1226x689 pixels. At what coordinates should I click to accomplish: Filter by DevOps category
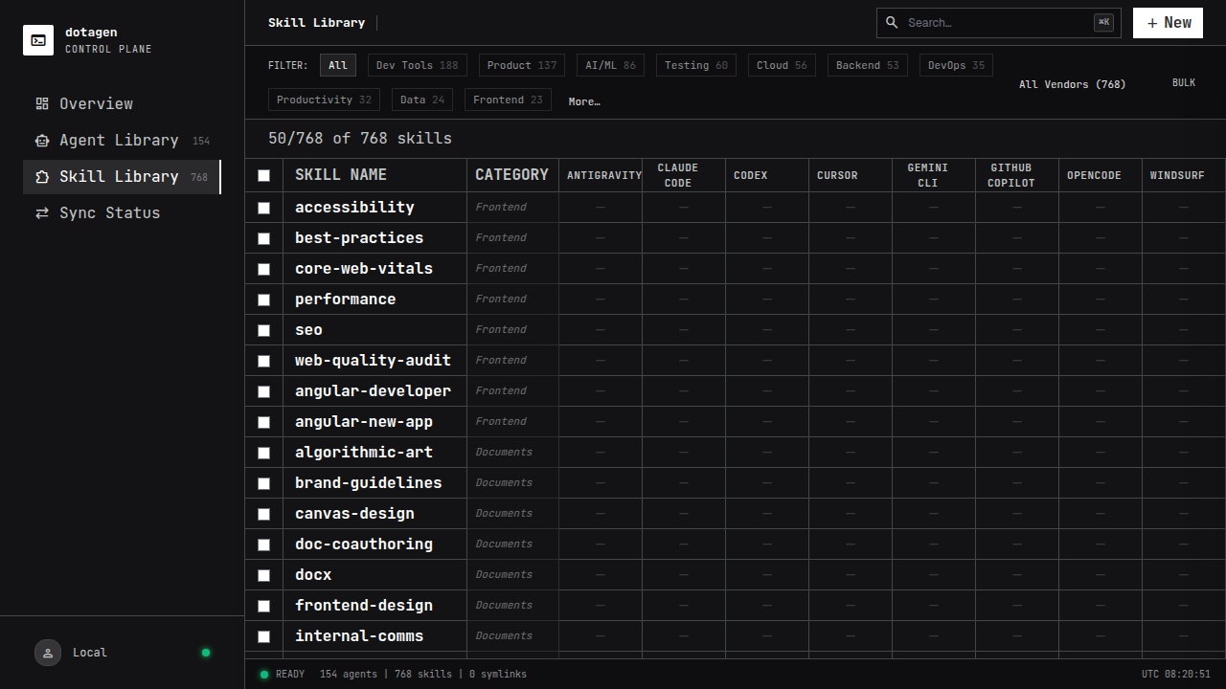(x=956, y=65)
